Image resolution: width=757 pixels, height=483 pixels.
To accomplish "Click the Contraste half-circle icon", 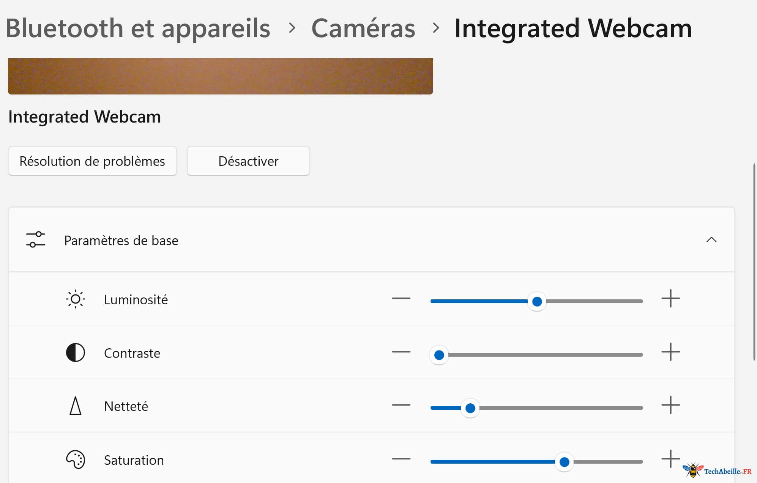I will [x=75, y=353].
